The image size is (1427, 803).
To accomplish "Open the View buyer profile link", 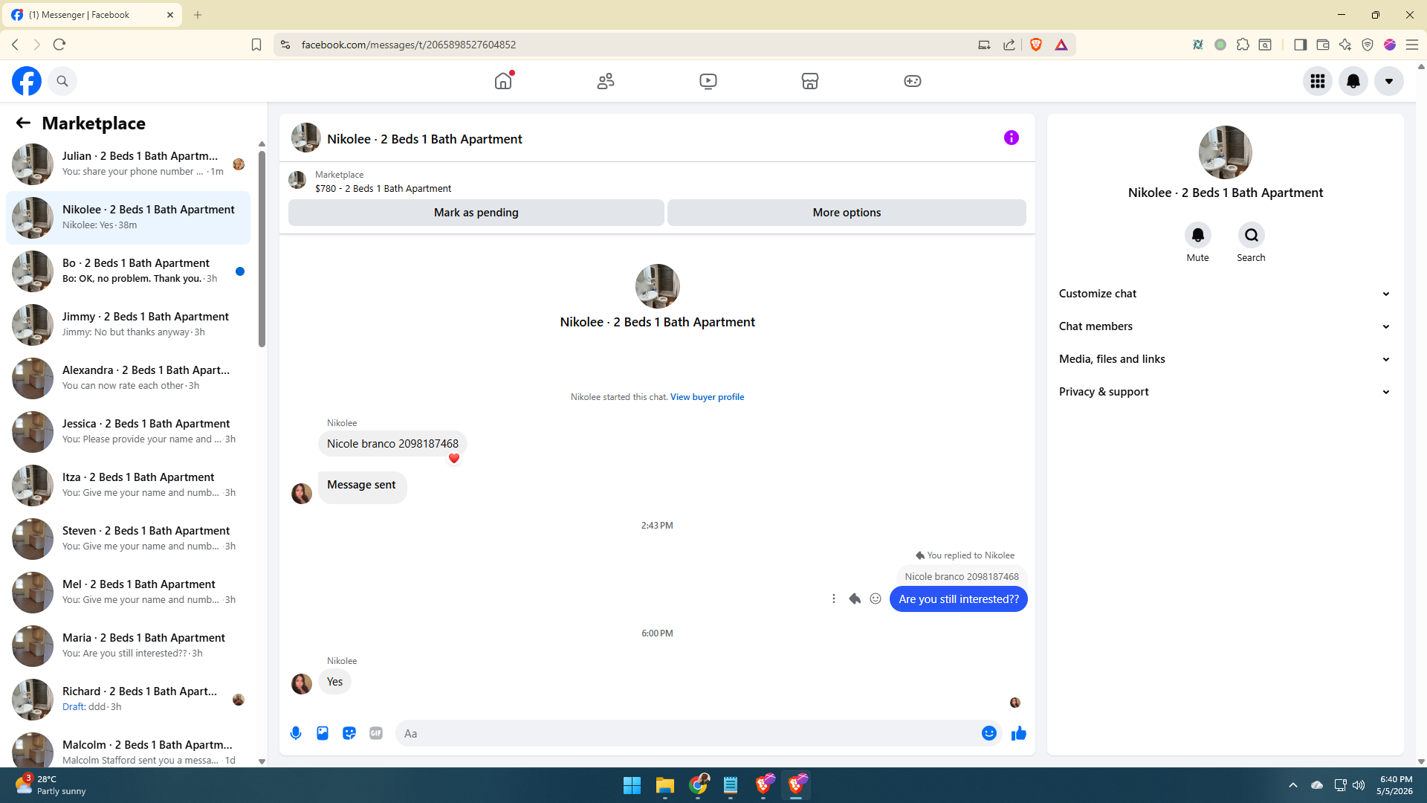I will (707, 397).
